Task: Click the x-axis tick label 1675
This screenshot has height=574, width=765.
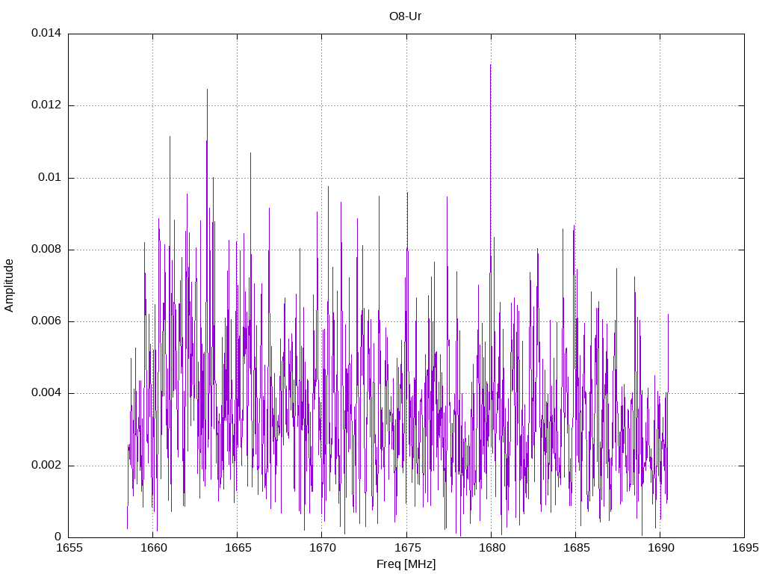Action: click(x=407, y=548)
